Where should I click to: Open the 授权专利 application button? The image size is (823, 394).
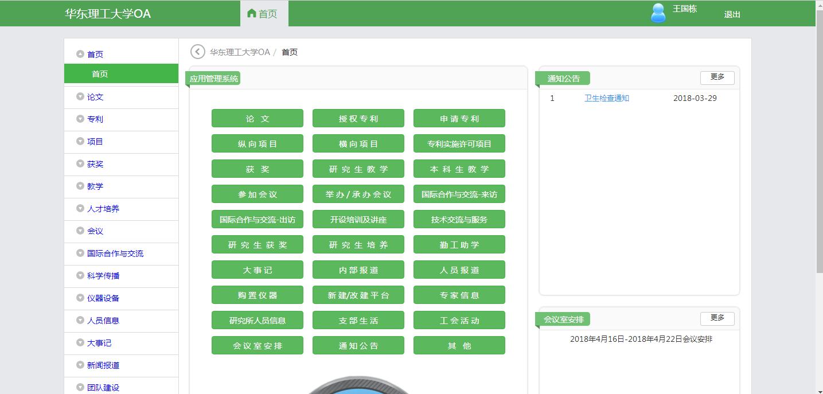click(x=358, y=119)
